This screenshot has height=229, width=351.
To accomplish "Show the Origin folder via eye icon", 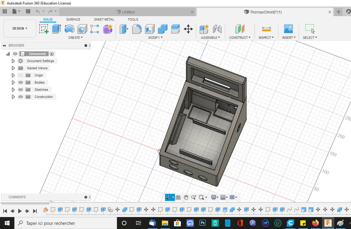I will click(x=21, y=75).
